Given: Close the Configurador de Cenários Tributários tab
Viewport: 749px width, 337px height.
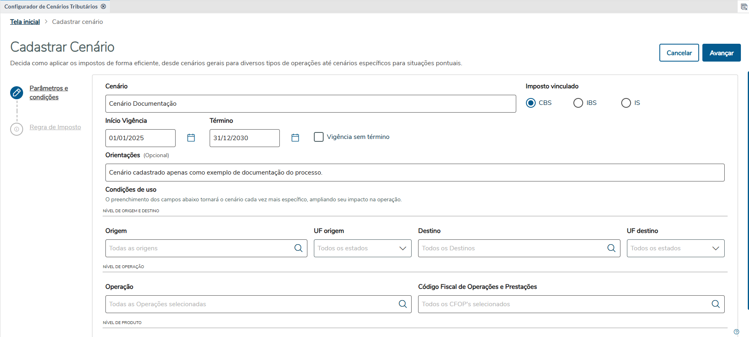Looking at the screenshot, I should click(x=103, y=6).
